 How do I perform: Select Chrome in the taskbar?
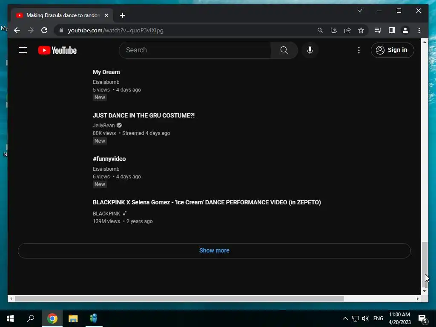tap(52, 318)
